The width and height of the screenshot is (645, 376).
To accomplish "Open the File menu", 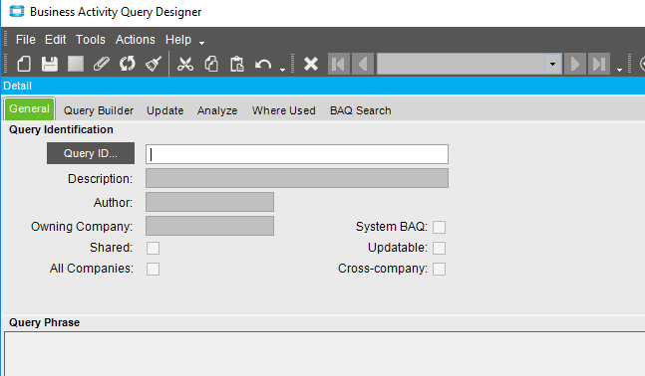I will click(x=26, y=40).
